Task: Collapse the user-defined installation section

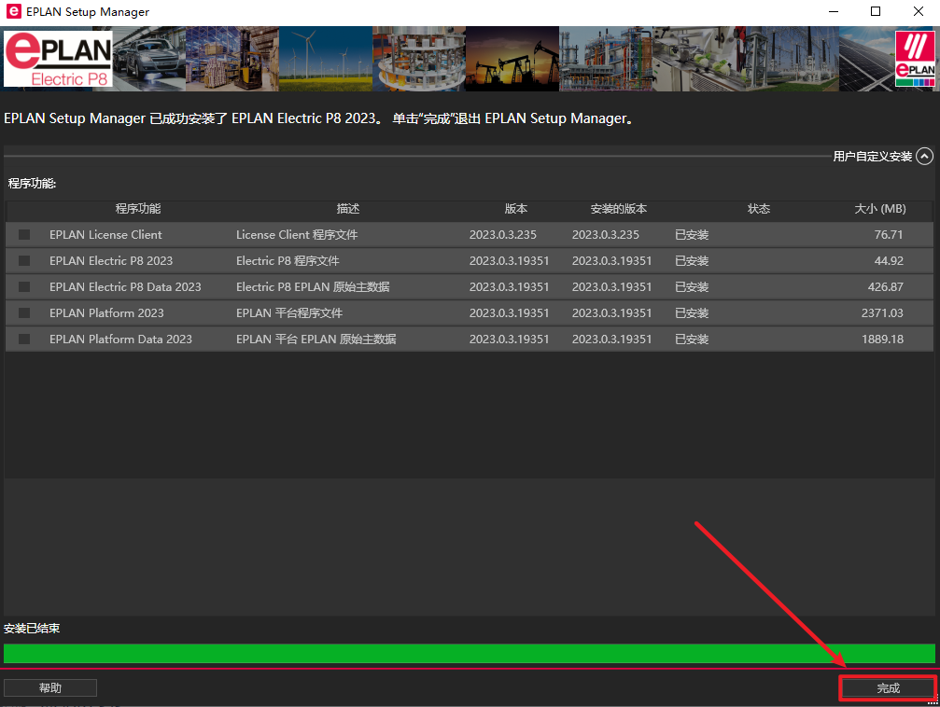Action: tap(924, 157)
